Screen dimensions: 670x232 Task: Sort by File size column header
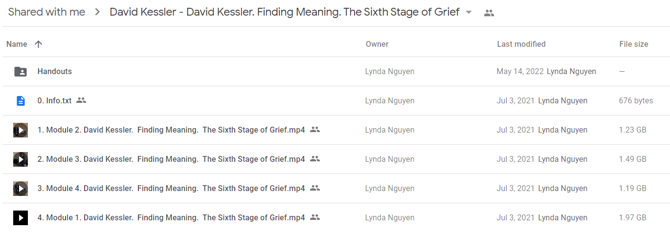coord(634,44)
